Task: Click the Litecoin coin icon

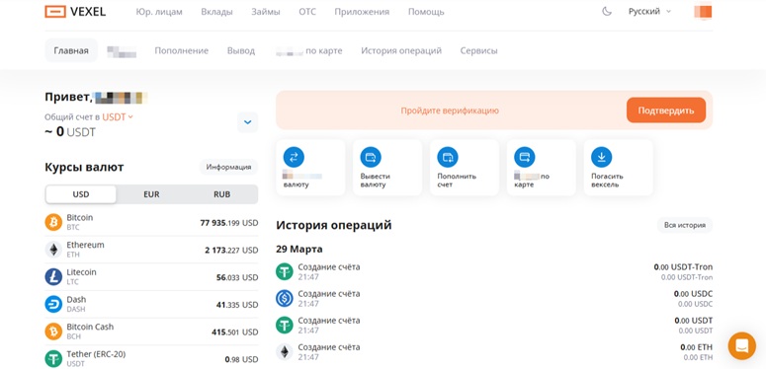Action: pos(53,277)
